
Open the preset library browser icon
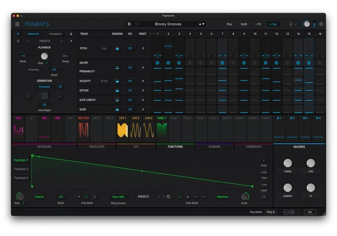pos(129,24)
